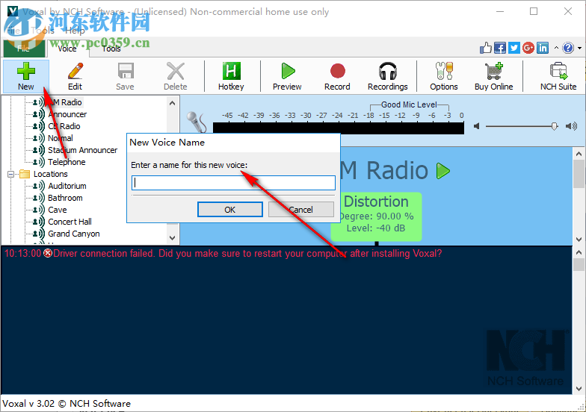Image resolution: width=586 pixels, height=412 pixels.
Task: Click the log panel scroll down arrow
Action: (x=579, y=388)
